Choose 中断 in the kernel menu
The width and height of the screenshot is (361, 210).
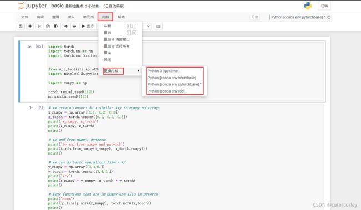[120, 26]
